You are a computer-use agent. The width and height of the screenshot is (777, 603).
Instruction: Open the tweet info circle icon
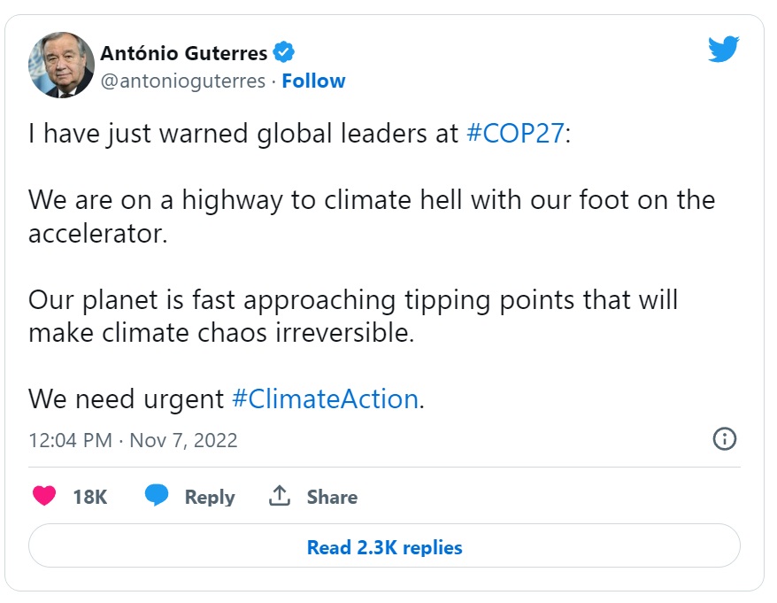click(724, 439)
